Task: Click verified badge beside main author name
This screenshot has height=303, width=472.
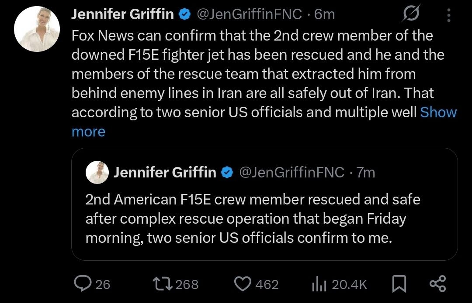Action: [185, 14]
